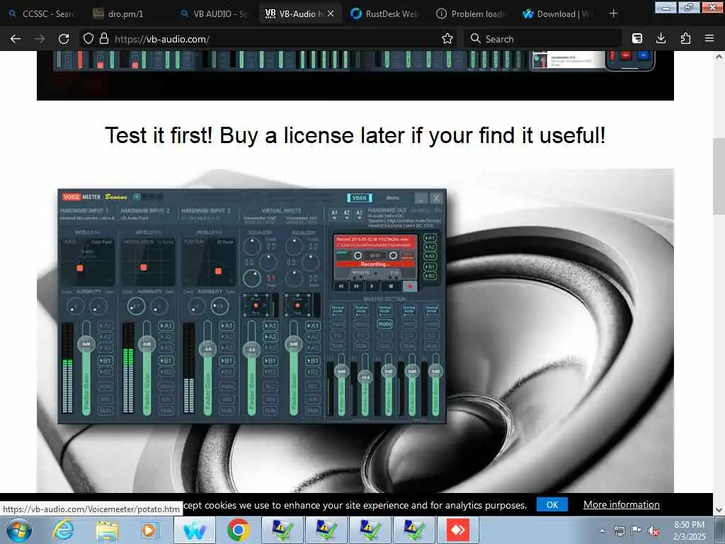725x544 pixels.
Task: Toggle recorder B2 routing button in image
Action: (430, 276)
